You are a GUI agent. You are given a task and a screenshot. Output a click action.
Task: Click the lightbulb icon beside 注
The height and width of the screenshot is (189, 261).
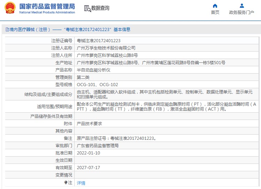pos(66,182)
